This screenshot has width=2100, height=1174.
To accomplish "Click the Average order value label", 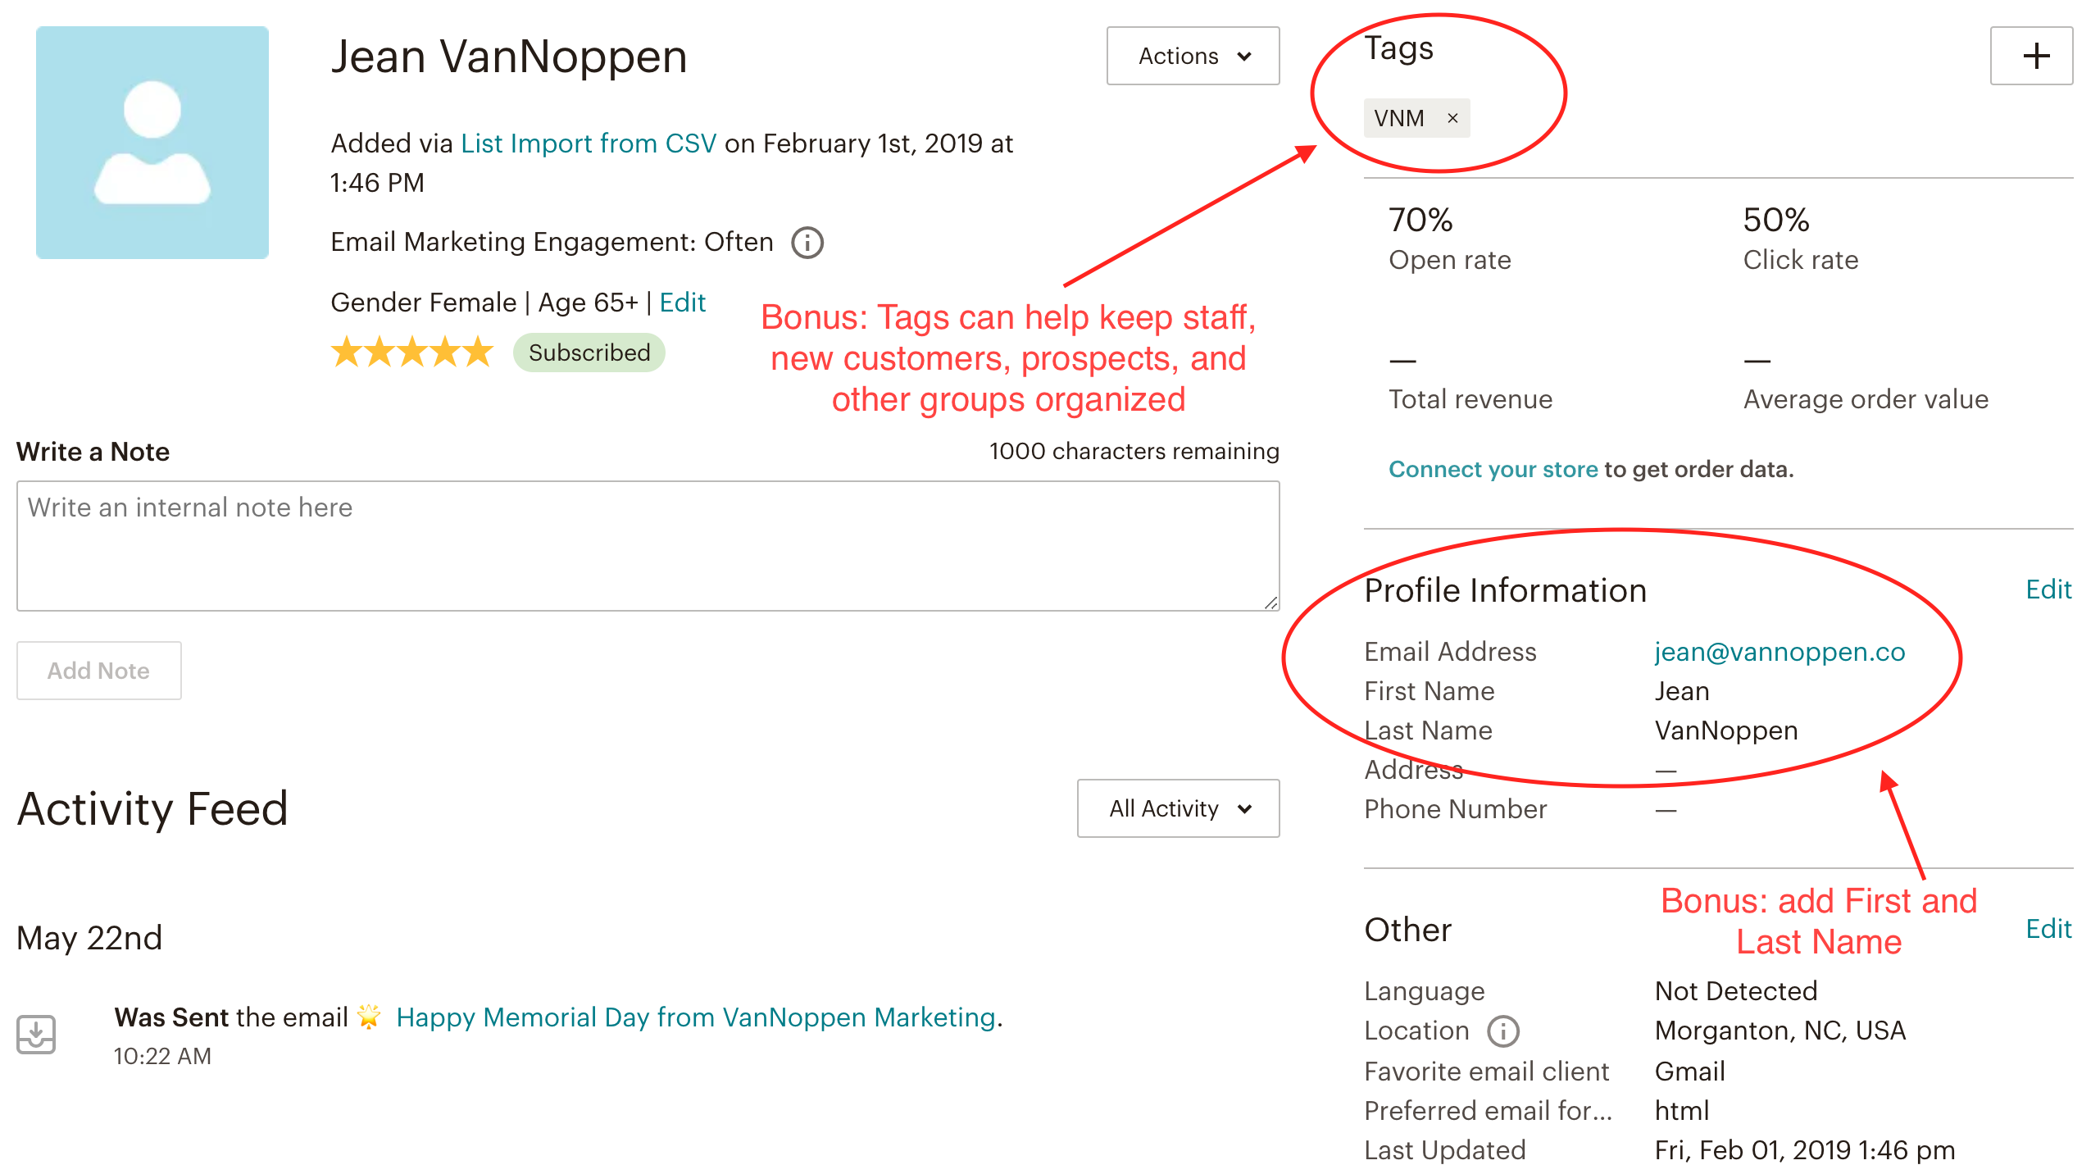I will pyautogui.click(x=1866, y=399).
